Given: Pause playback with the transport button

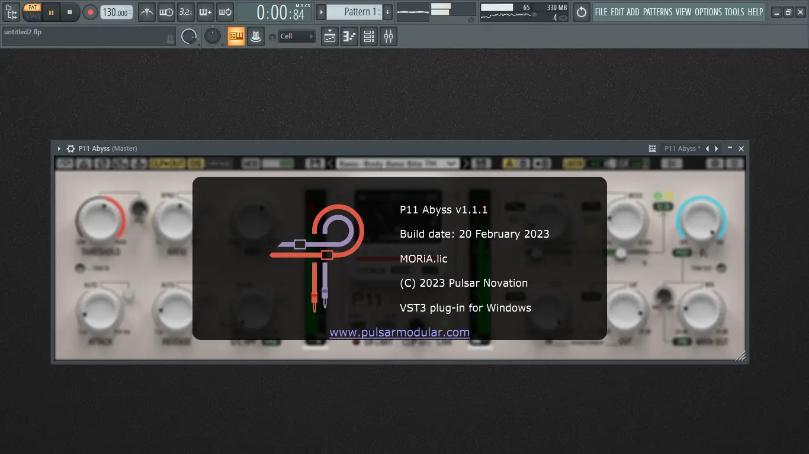Looking at the screenshot, I should coord(51,12).
